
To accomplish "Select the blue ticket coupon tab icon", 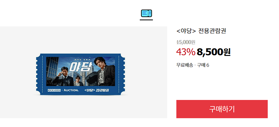I will [x=146, y=13].
